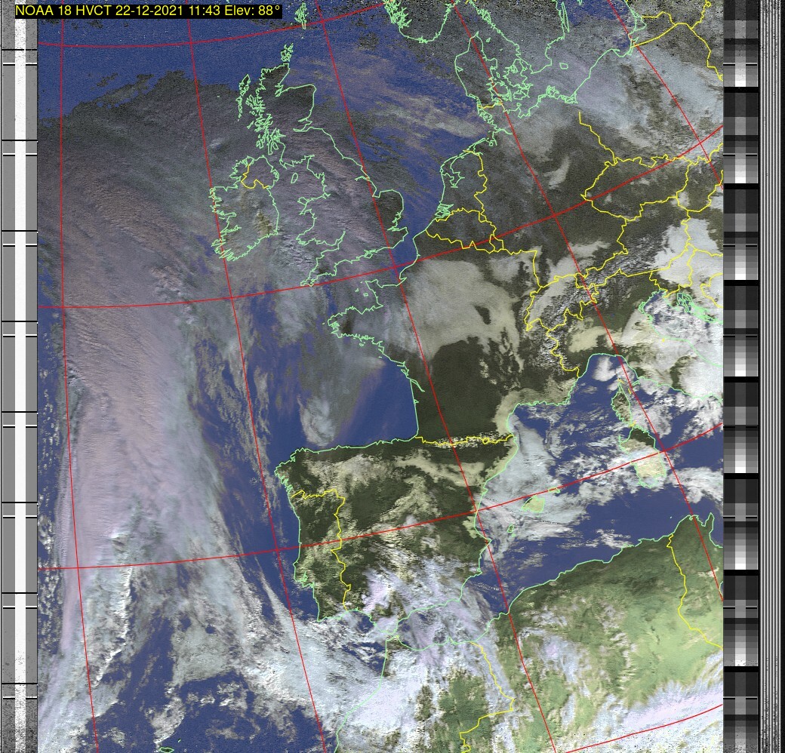Click the island of Mallorca
The width and height of the screenshot is (785, 753).
pyautogui.click(x=534, y=503)
